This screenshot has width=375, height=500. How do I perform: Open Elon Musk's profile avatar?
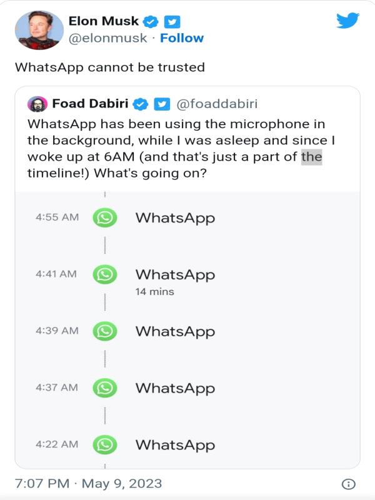click(39, 30)
